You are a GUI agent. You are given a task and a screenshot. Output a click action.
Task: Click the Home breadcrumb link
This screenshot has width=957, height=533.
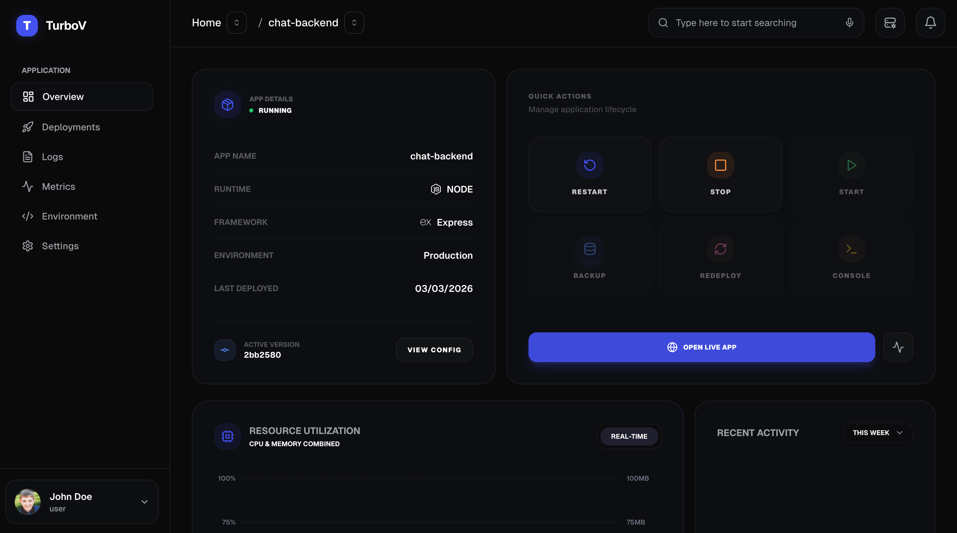(206, 23)
